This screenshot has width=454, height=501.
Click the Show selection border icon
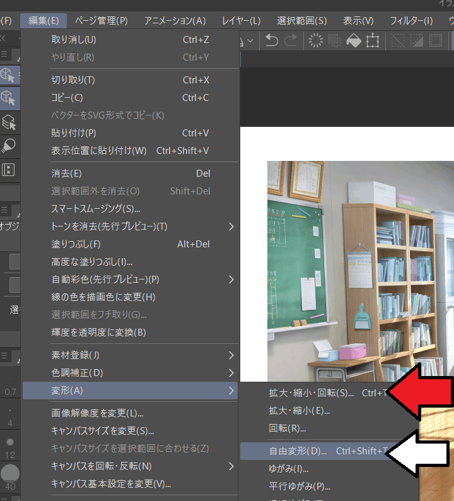[x=436, y=40]
